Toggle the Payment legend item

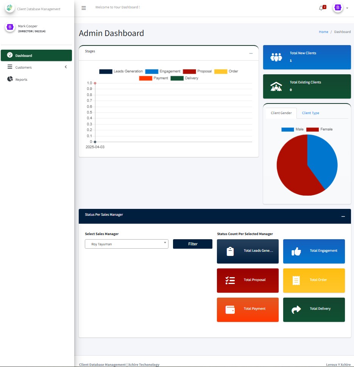click(153, 78)
